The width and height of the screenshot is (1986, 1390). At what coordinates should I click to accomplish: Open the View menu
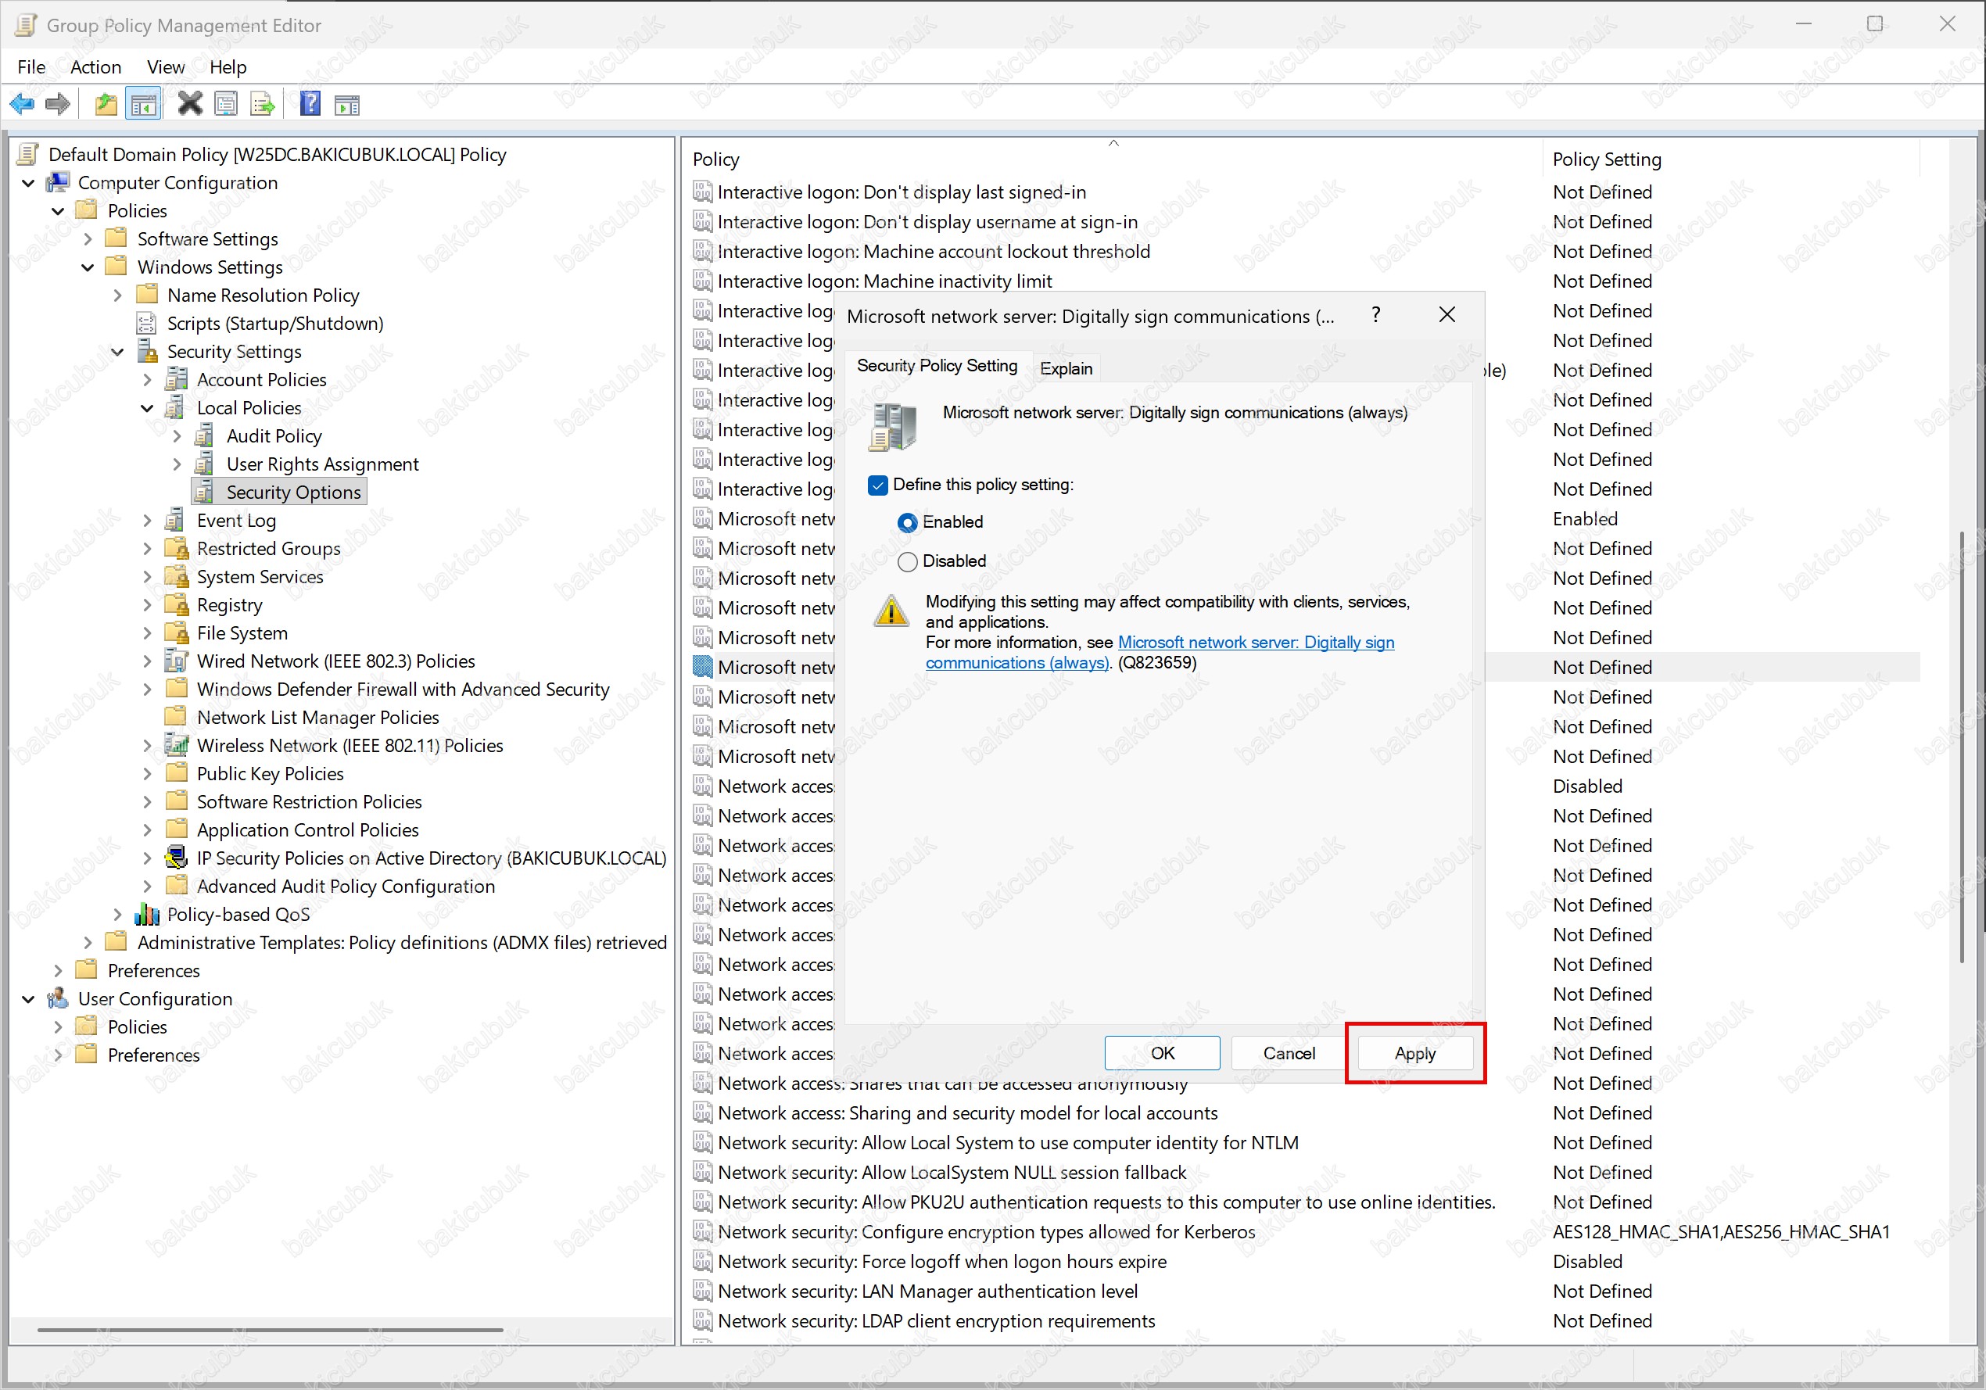click(x=165, y=66)
